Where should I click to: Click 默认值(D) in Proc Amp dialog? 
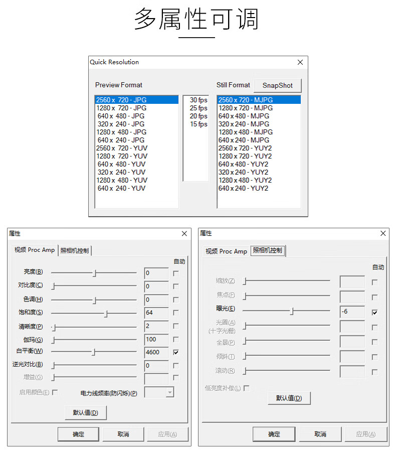[x=86, y=413]
